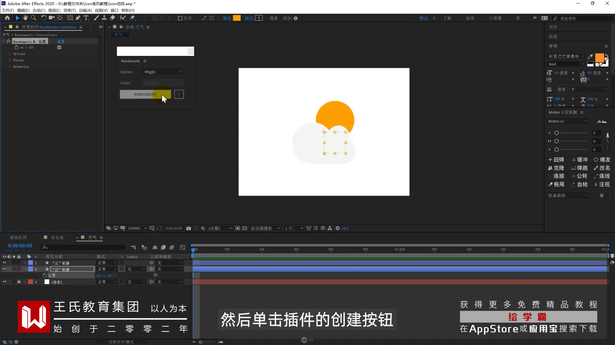
Task: Select the Rectangle shape tool
Action: [x=70, y=18]
